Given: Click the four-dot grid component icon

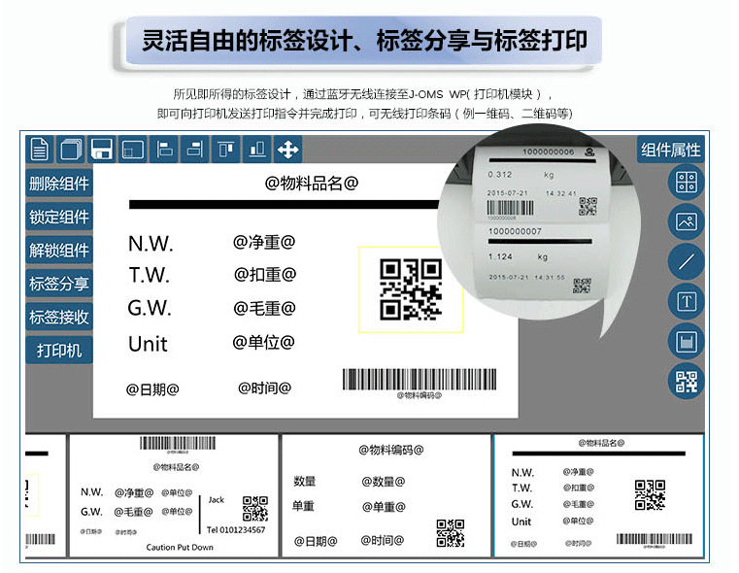Looking at the screenshot, I should [687, 182].
